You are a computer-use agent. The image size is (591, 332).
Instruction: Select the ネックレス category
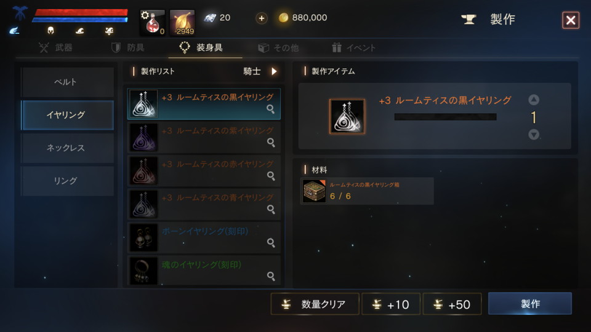[x=67, y=148]
